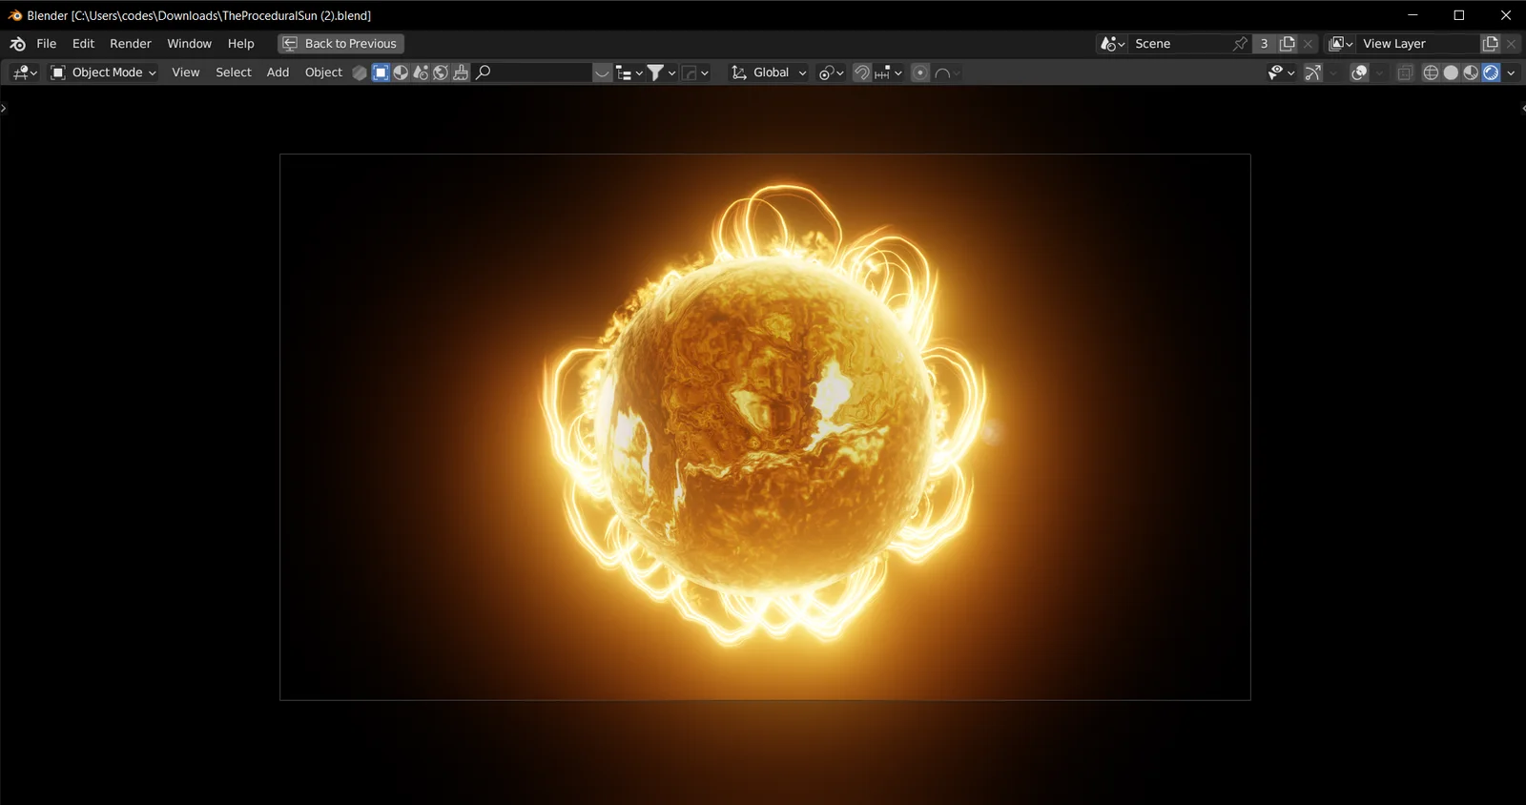Click the highlighted blue square header icon
Viewport: 1526px width, 805px height.
[381, 72]
